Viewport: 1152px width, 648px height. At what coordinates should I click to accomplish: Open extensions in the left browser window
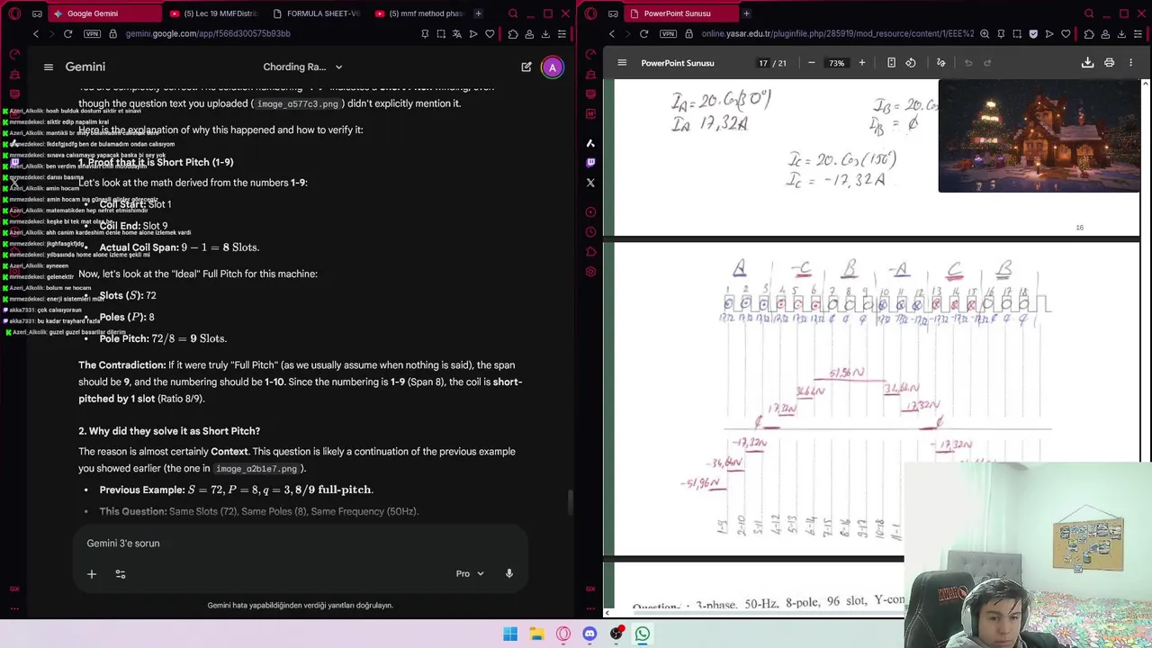coord(513,33)
